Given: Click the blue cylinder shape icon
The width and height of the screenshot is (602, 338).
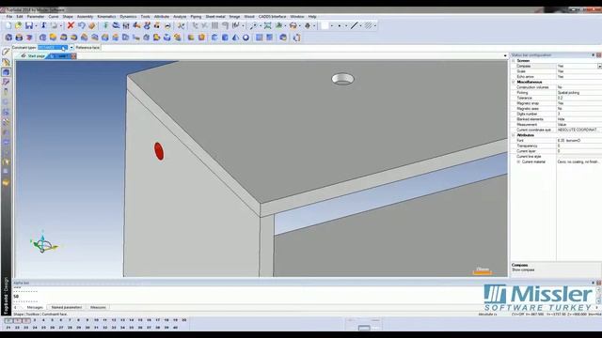Looking at the screenshot, I should point(225,38).
